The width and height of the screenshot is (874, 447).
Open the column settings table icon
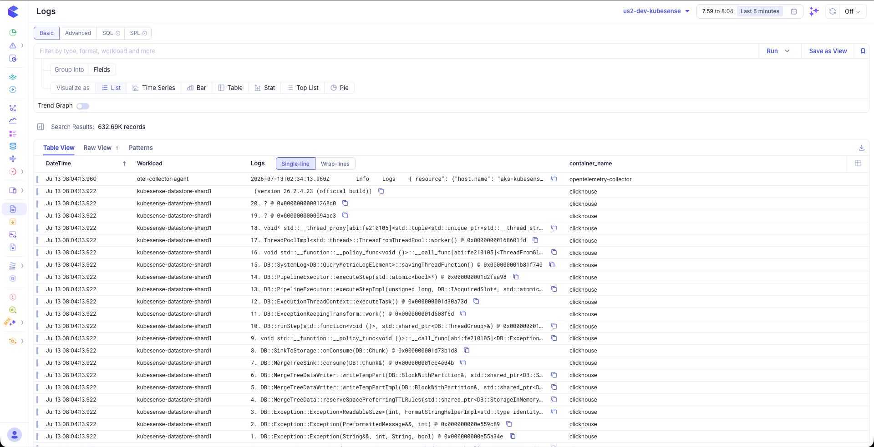pos(858,163)
